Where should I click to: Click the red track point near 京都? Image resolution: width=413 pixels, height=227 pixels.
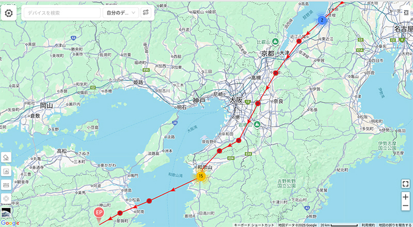276,73
